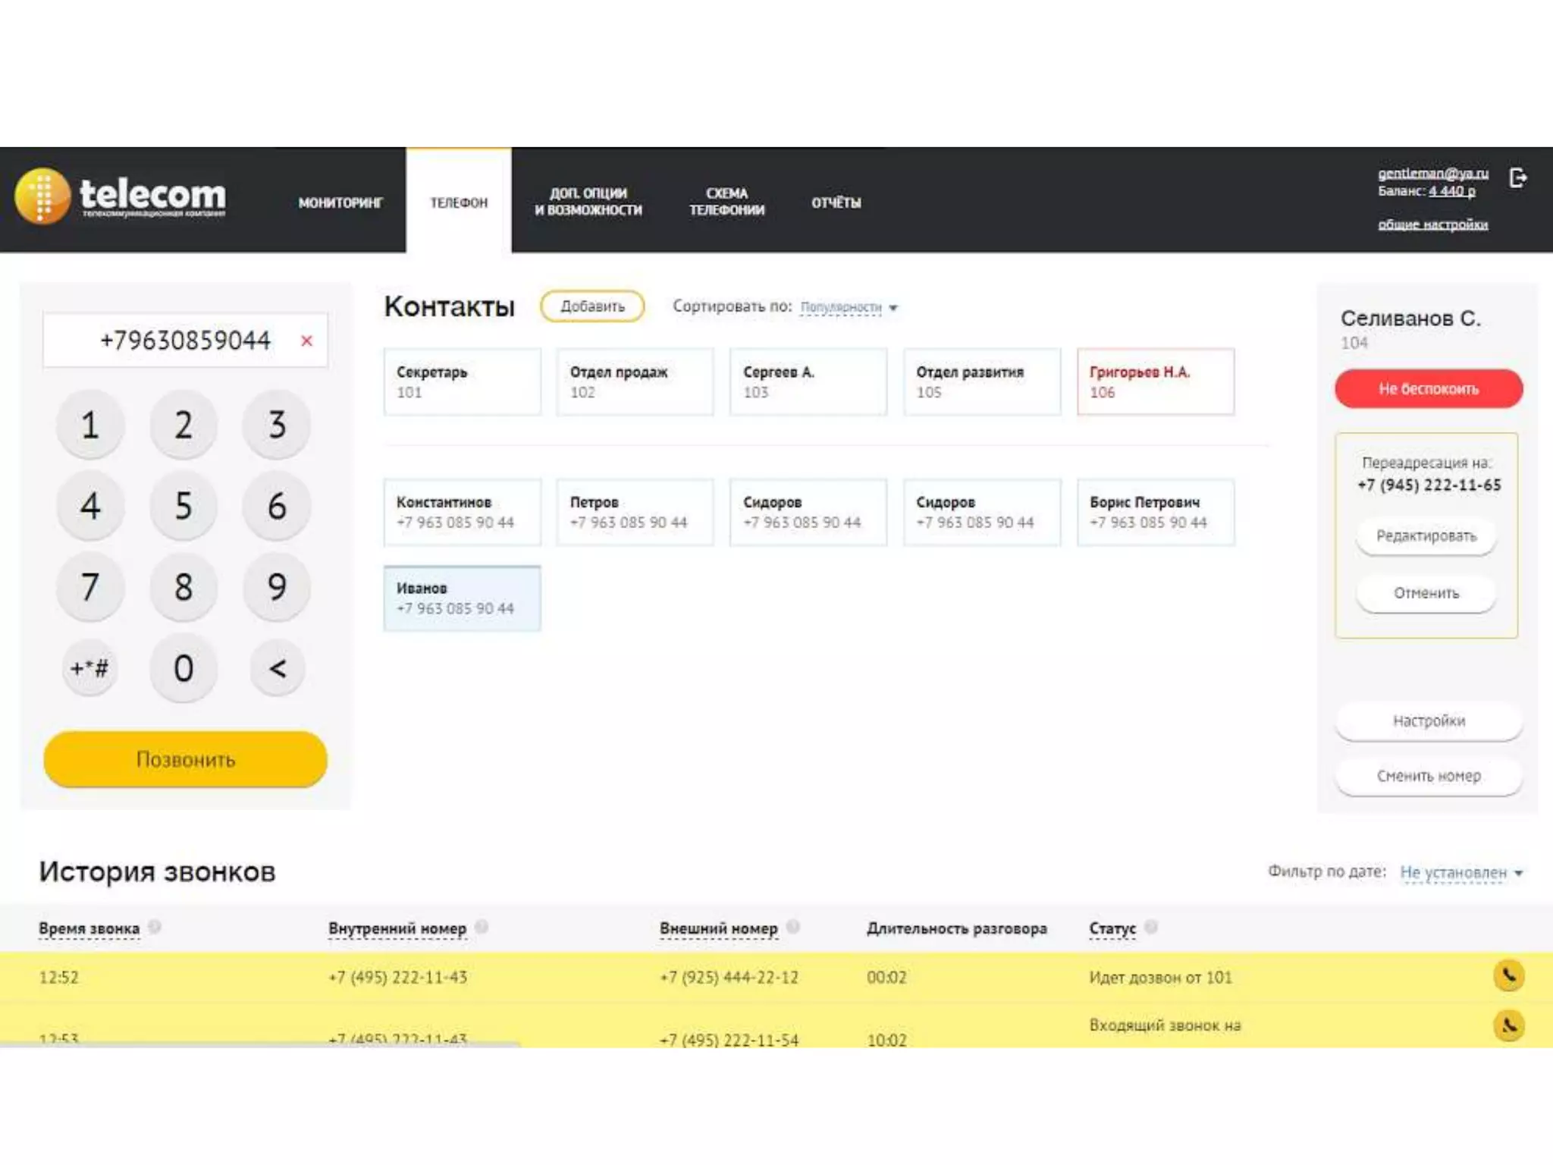The height and width of the screenshot is (1165, 1553).
Task: Click help icon beside Внутренний номер column
Action: point(482,927)
